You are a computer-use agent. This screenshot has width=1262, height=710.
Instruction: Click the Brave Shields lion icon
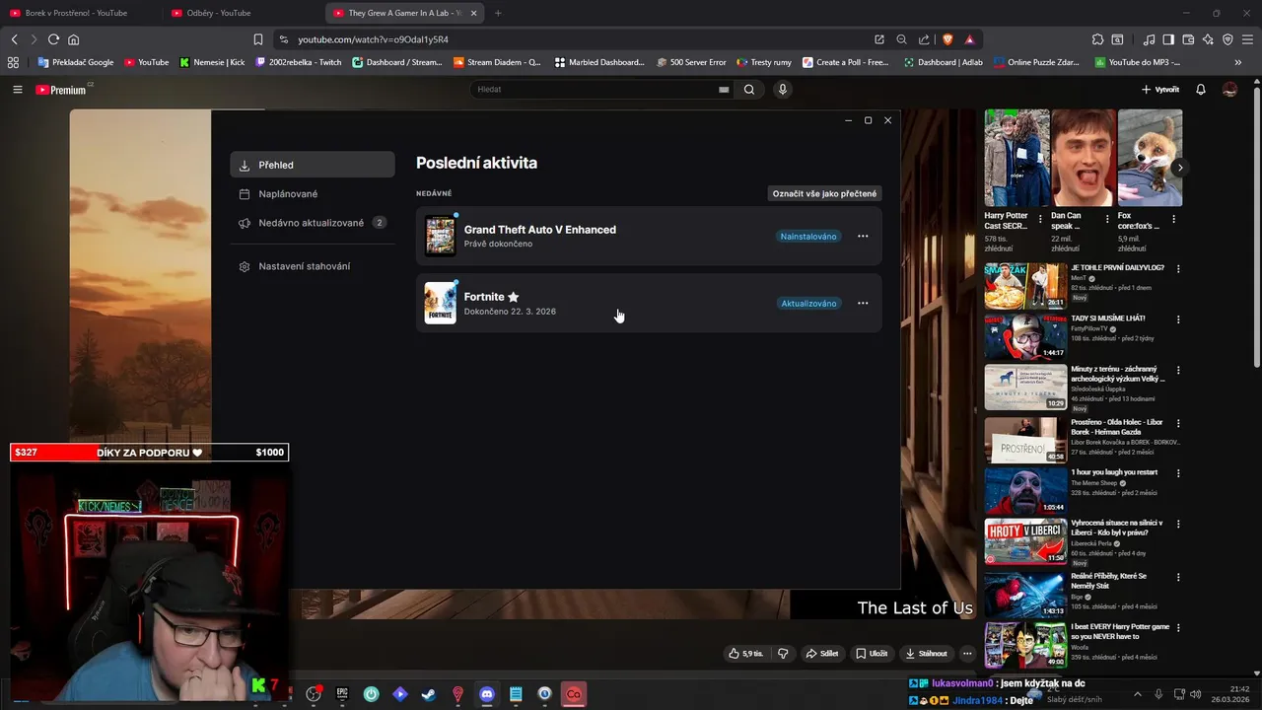point(947,39)
